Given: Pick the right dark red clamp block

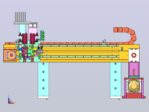Looking at the screenshot, I should [32, 39].
